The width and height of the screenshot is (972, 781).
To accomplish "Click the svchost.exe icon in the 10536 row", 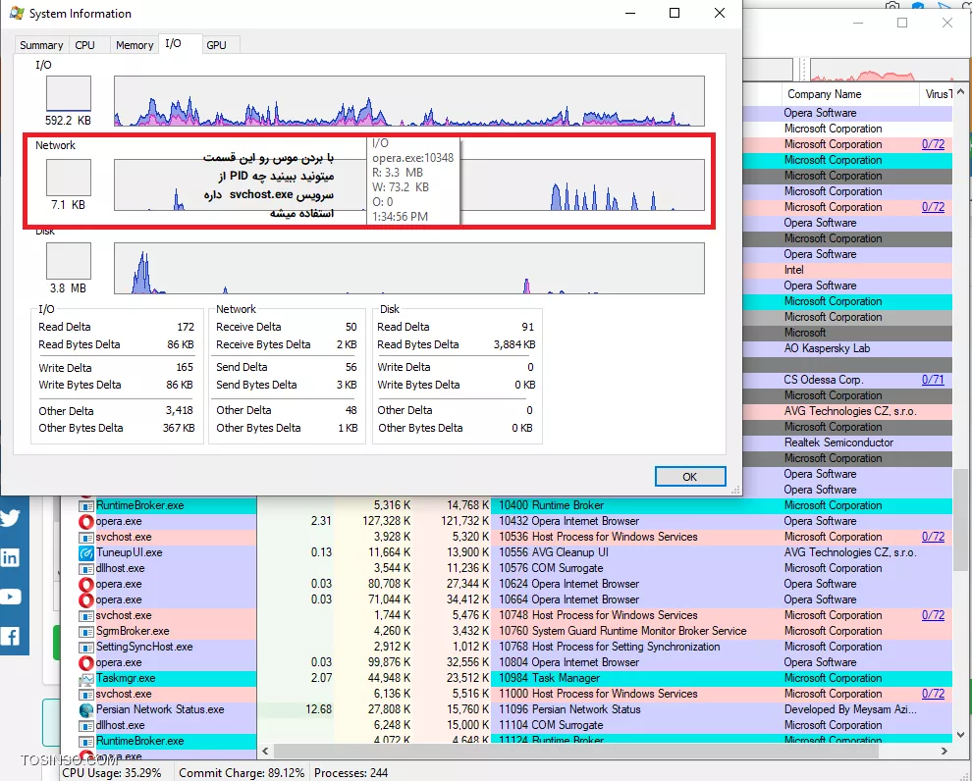I will click(x=86, y=537).
